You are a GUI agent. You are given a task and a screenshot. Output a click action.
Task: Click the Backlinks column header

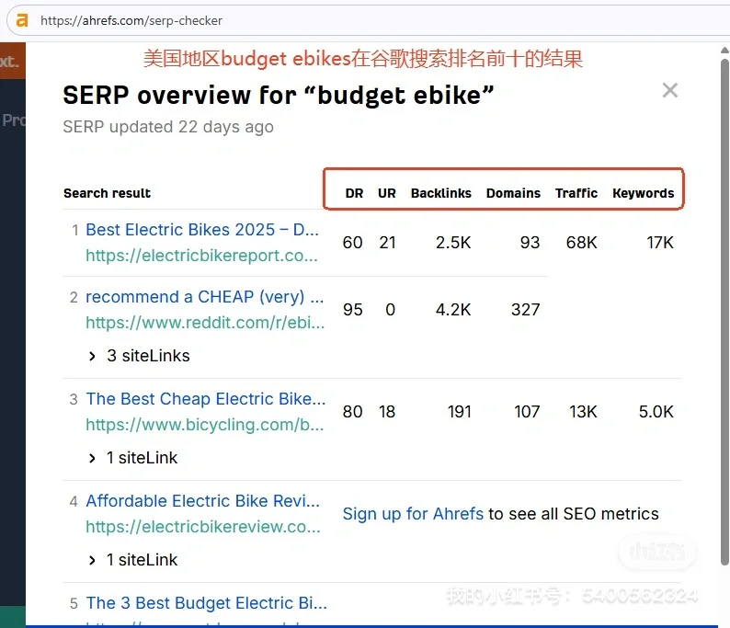tap(441, 193)
